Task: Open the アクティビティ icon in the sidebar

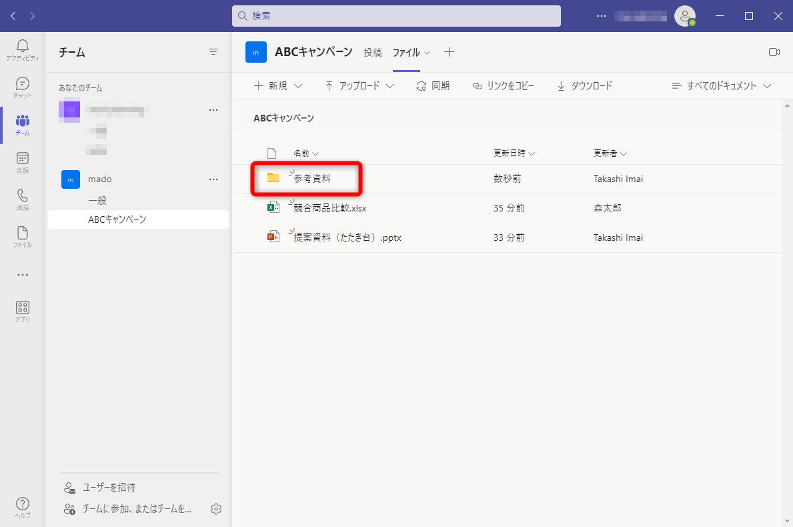Action: [x=22, y=47]
